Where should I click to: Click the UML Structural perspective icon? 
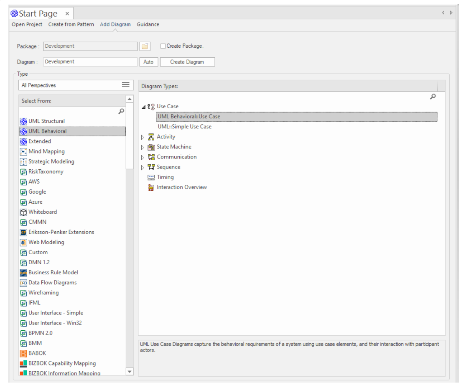(23, 121)
